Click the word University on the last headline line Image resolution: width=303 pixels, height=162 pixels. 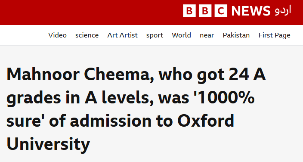point(48,145)
